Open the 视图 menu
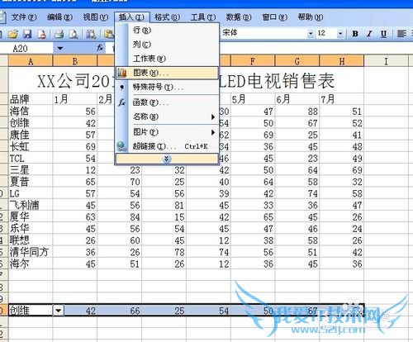This screenshot has width=413, height=342. (96, 17)
